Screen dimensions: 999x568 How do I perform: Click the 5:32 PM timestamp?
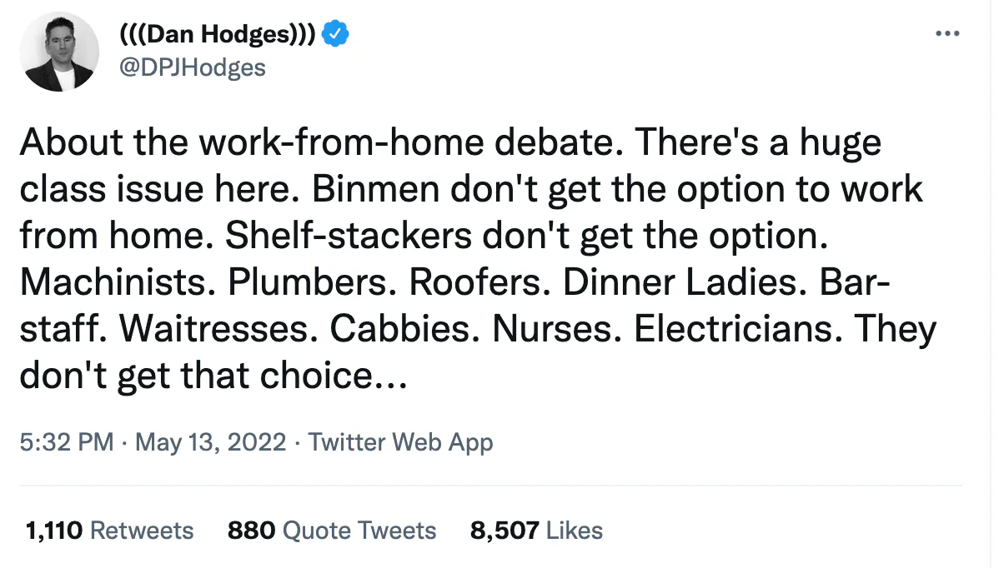point(66,441)
